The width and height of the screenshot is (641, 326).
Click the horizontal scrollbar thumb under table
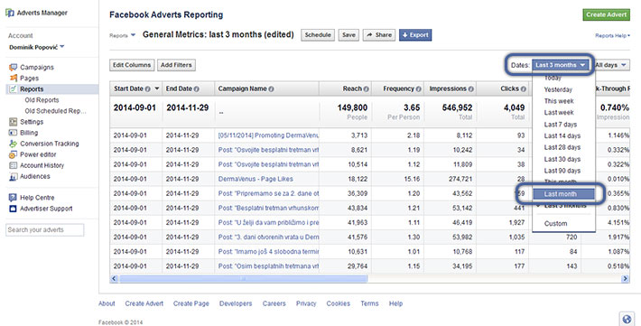pos(243,278)
